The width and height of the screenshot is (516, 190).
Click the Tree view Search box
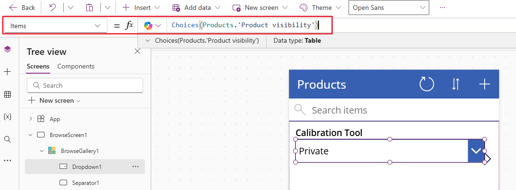[x=85, y=85]
